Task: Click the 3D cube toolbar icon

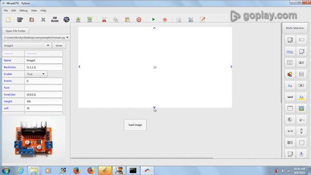Action: point(67,19)
